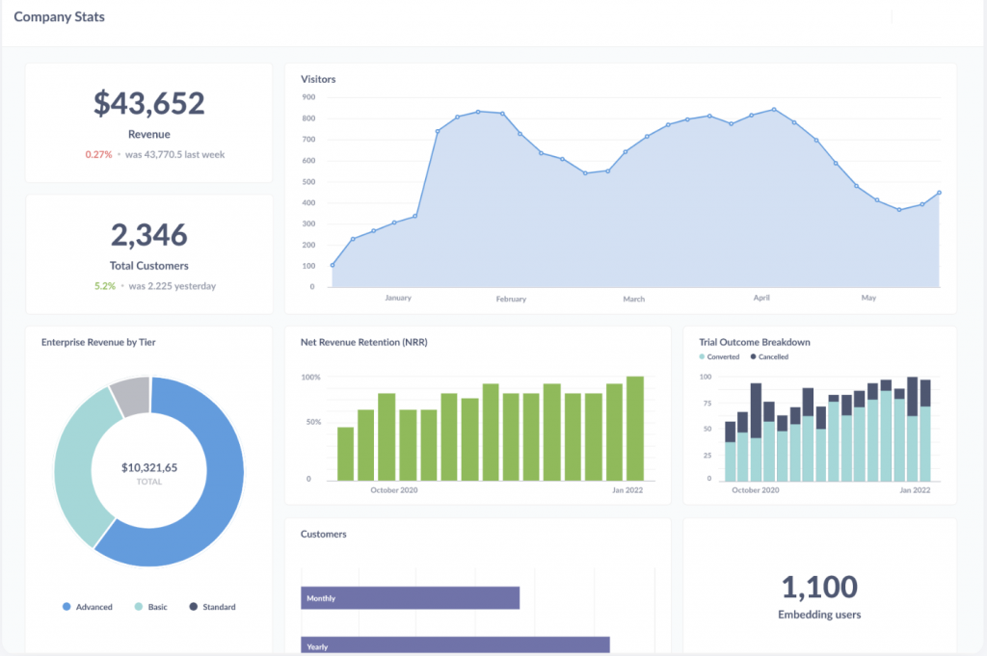Click the Advanced legend blue dot
This screenshot has width=987, height=656.
pyautogui.click(x=67, y=607)
